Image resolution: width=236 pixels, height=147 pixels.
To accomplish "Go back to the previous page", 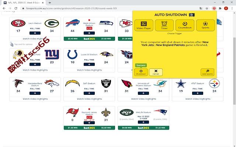I will point(4,8).
